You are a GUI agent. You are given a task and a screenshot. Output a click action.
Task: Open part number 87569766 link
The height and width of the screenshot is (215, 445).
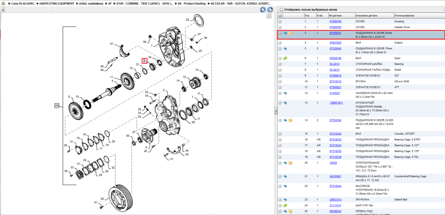coord(335,21)
